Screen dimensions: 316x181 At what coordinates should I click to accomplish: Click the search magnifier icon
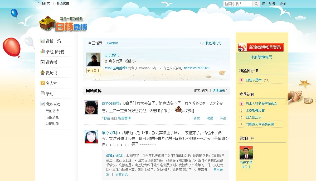pyautogui.click(x=256, y=4)
